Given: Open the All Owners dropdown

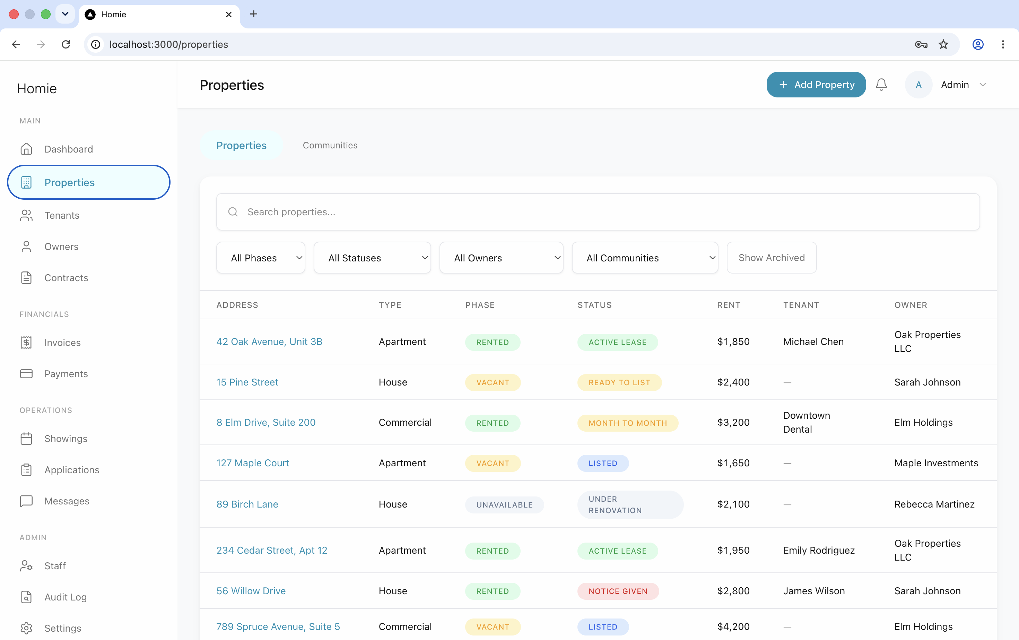Looking at the screenshot, I should pyautogui.click(x=502, y=258).
